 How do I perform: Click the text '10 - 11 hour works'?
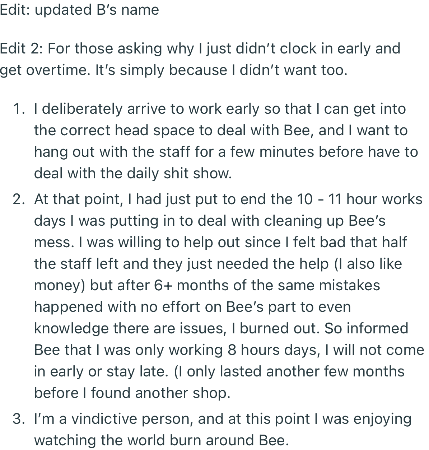click(x=360, y=199)
